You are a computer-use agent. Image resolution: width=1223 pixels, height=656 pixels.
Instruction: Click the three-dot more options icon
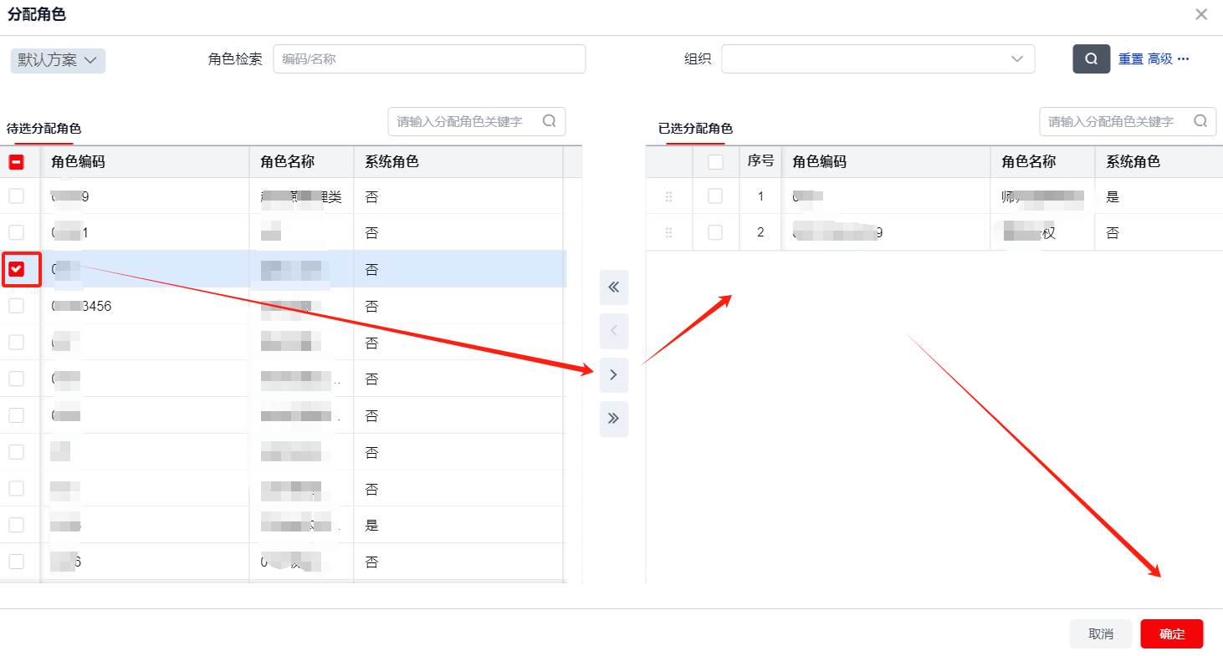pyautogui.click(x=1183, y=59)
